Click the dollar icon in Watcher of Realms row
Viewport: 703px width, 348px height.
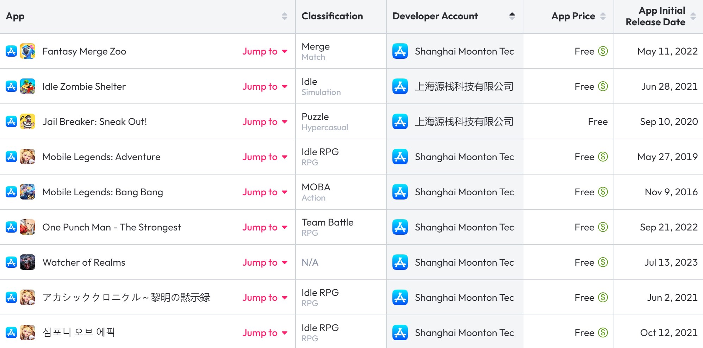(603, 262)
